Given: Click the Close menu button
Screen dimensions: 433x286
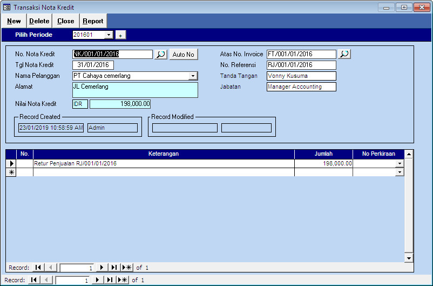Looking at the screenshot, I should coord(66,21).
